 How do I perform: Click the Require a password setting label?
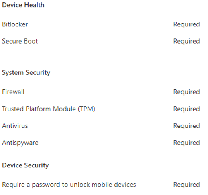point(69,185)
